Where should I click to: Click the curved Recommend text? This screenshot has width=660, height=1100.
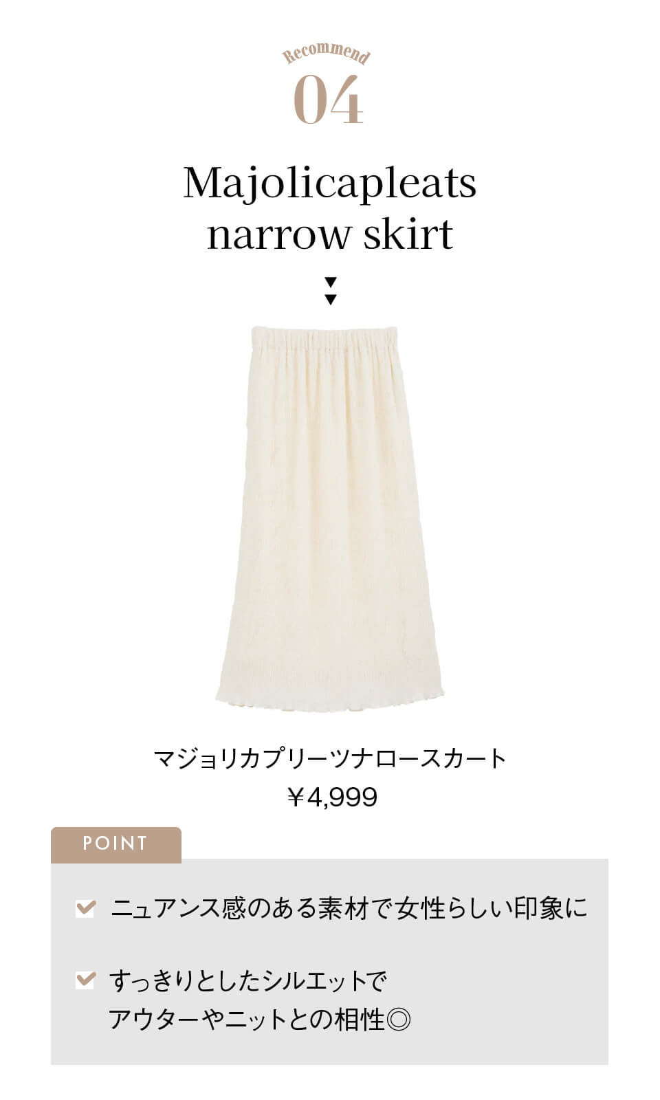(327, 53)
